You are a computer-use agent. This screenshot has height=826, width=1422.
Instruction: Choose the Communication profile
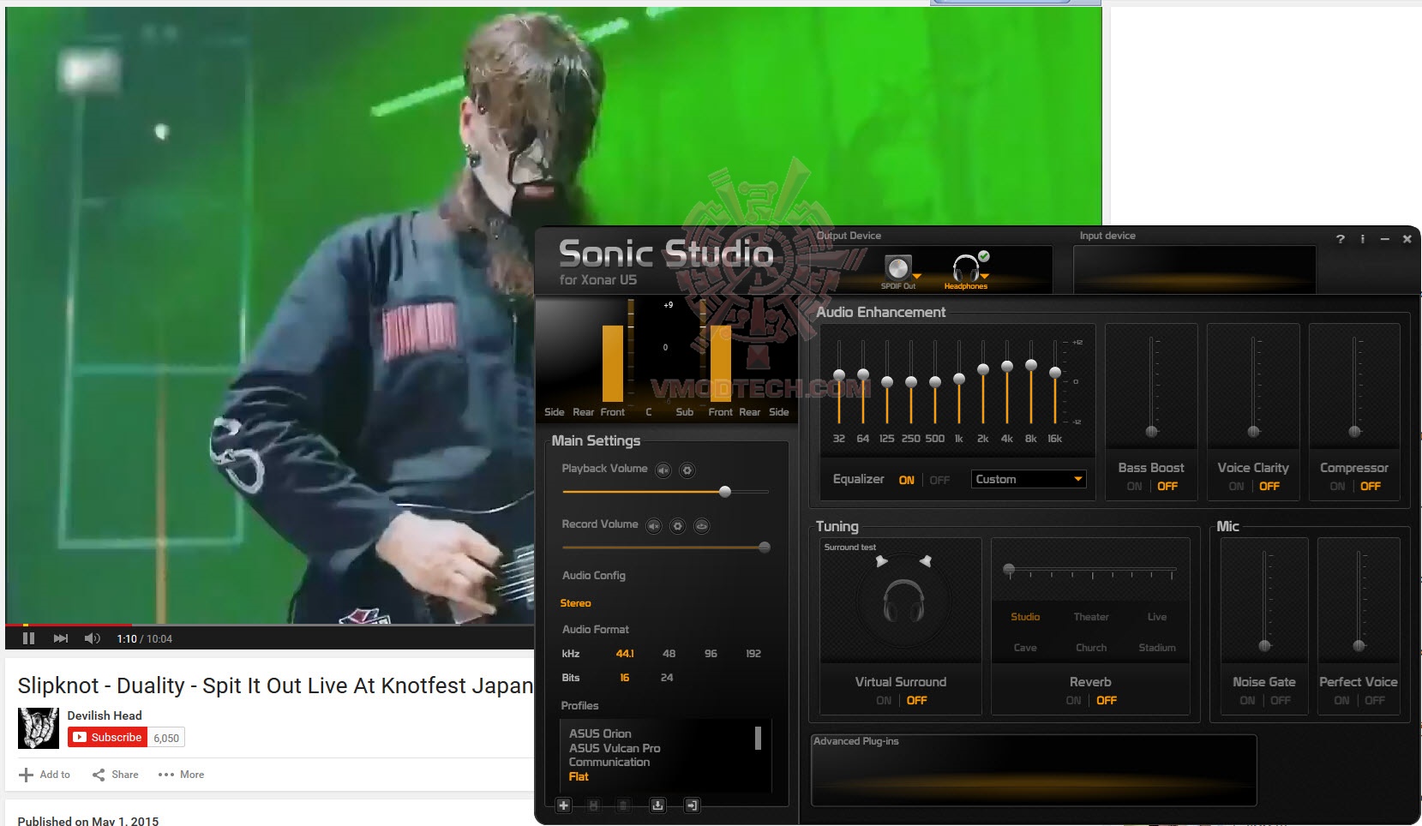coord(609,762)
